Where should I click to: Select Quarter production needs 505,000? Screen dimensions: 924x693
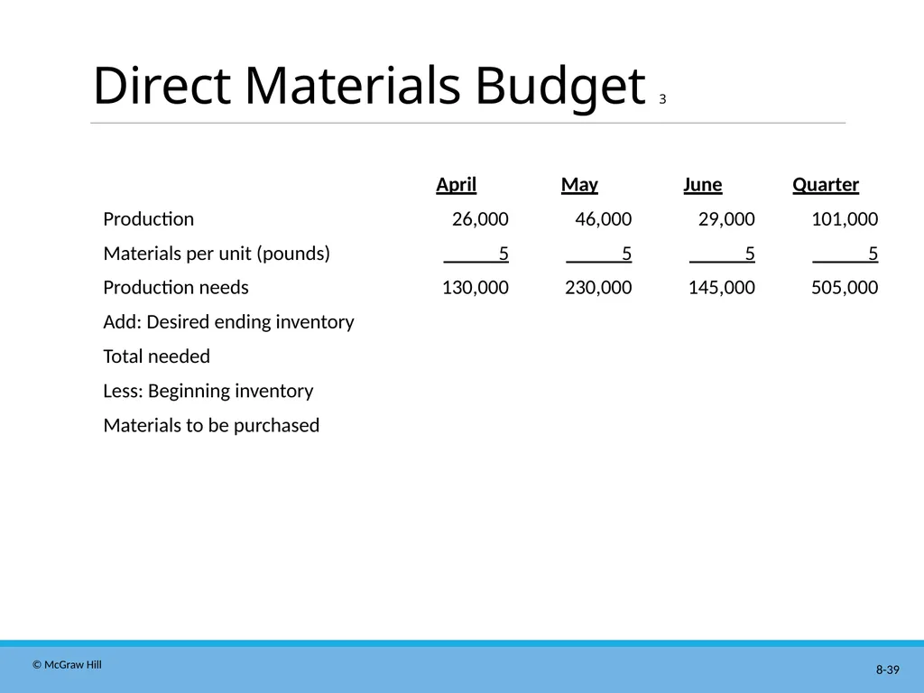845,288
